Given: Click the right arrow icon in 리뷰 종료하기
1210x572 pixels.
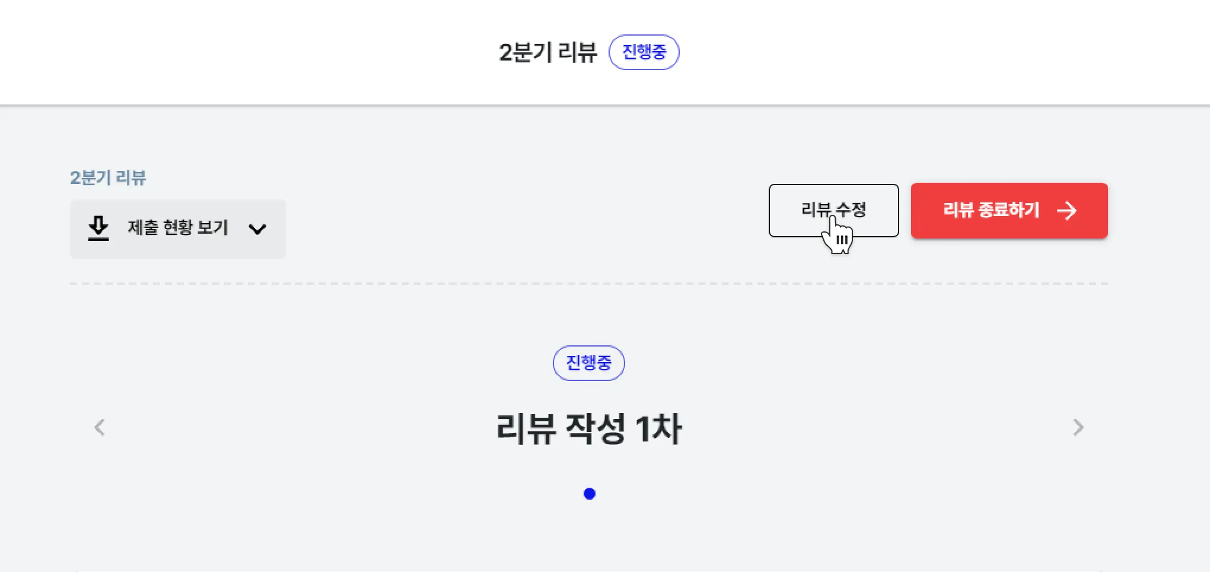Looking at the screenshot, I should 1067,211.
